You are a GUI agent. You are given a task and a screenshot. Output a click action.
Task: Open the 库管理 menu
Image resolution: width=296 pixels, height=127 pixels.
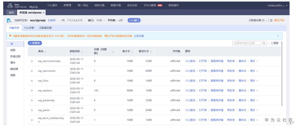tap(67, 5)
